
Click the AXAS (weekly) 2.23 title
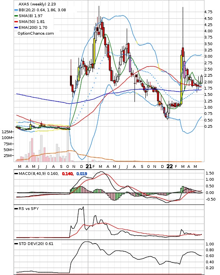pos(37,4)
